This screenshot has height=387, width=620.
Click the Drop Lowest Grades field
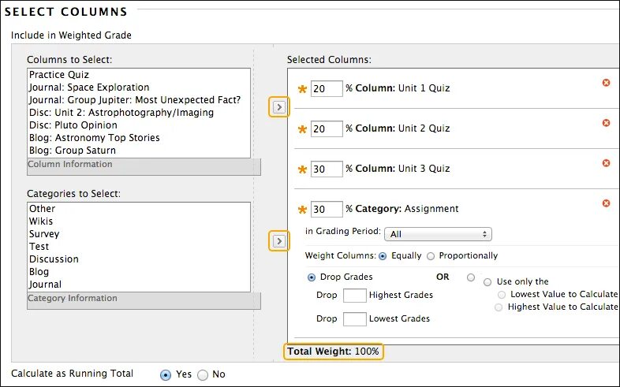point(355,319)
